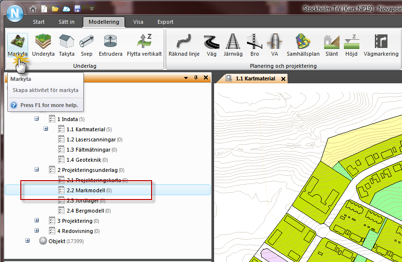Image resolution: width=402 pixels, height=262 pixels.
Task: Select 4 Redovisning in the tree
Action: coord(78,231)
